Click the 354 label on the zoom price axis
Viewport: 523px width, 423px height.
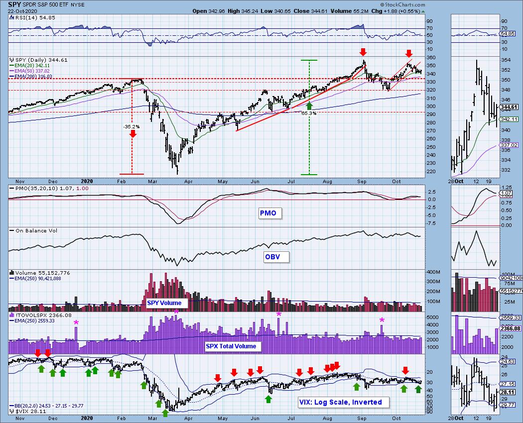tap(506, 60)
